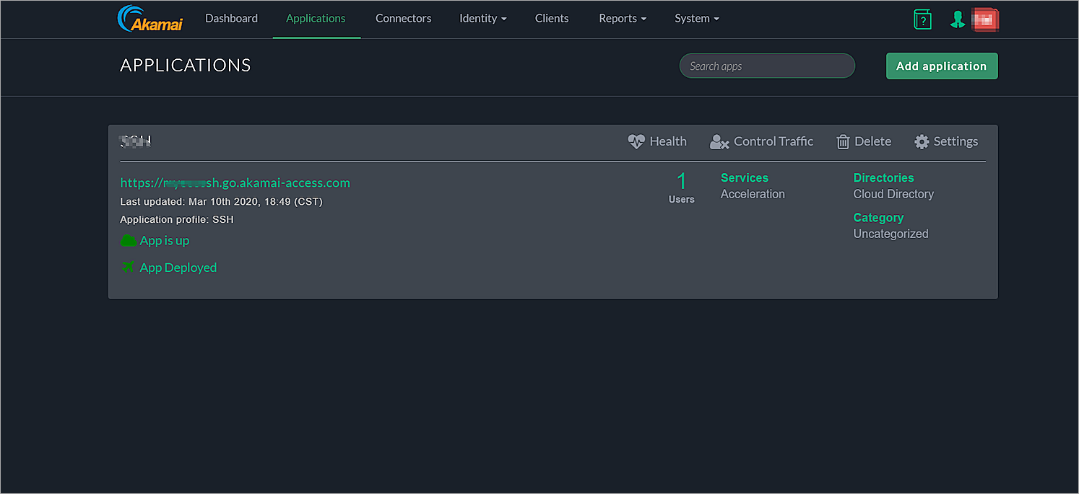
Task: Open the help panel
Action: coord(922,19)
